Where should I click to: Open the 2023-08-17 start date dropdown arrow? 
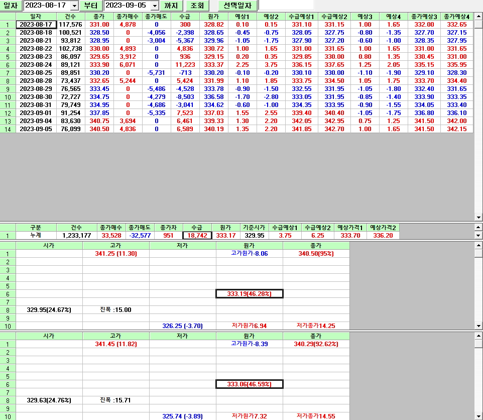pyautogui.click(x=74, y=6)
